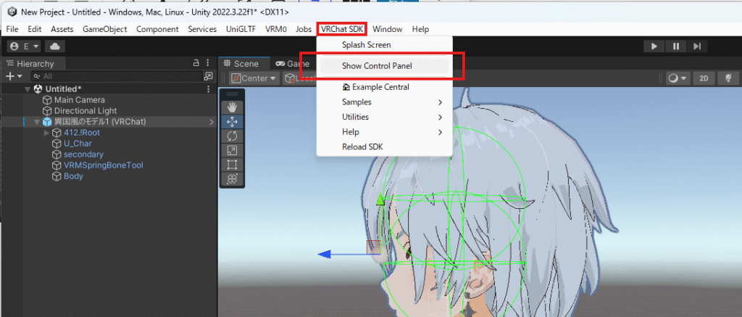Click the blue Z-axis gizmo arrow

pos(325,255)
